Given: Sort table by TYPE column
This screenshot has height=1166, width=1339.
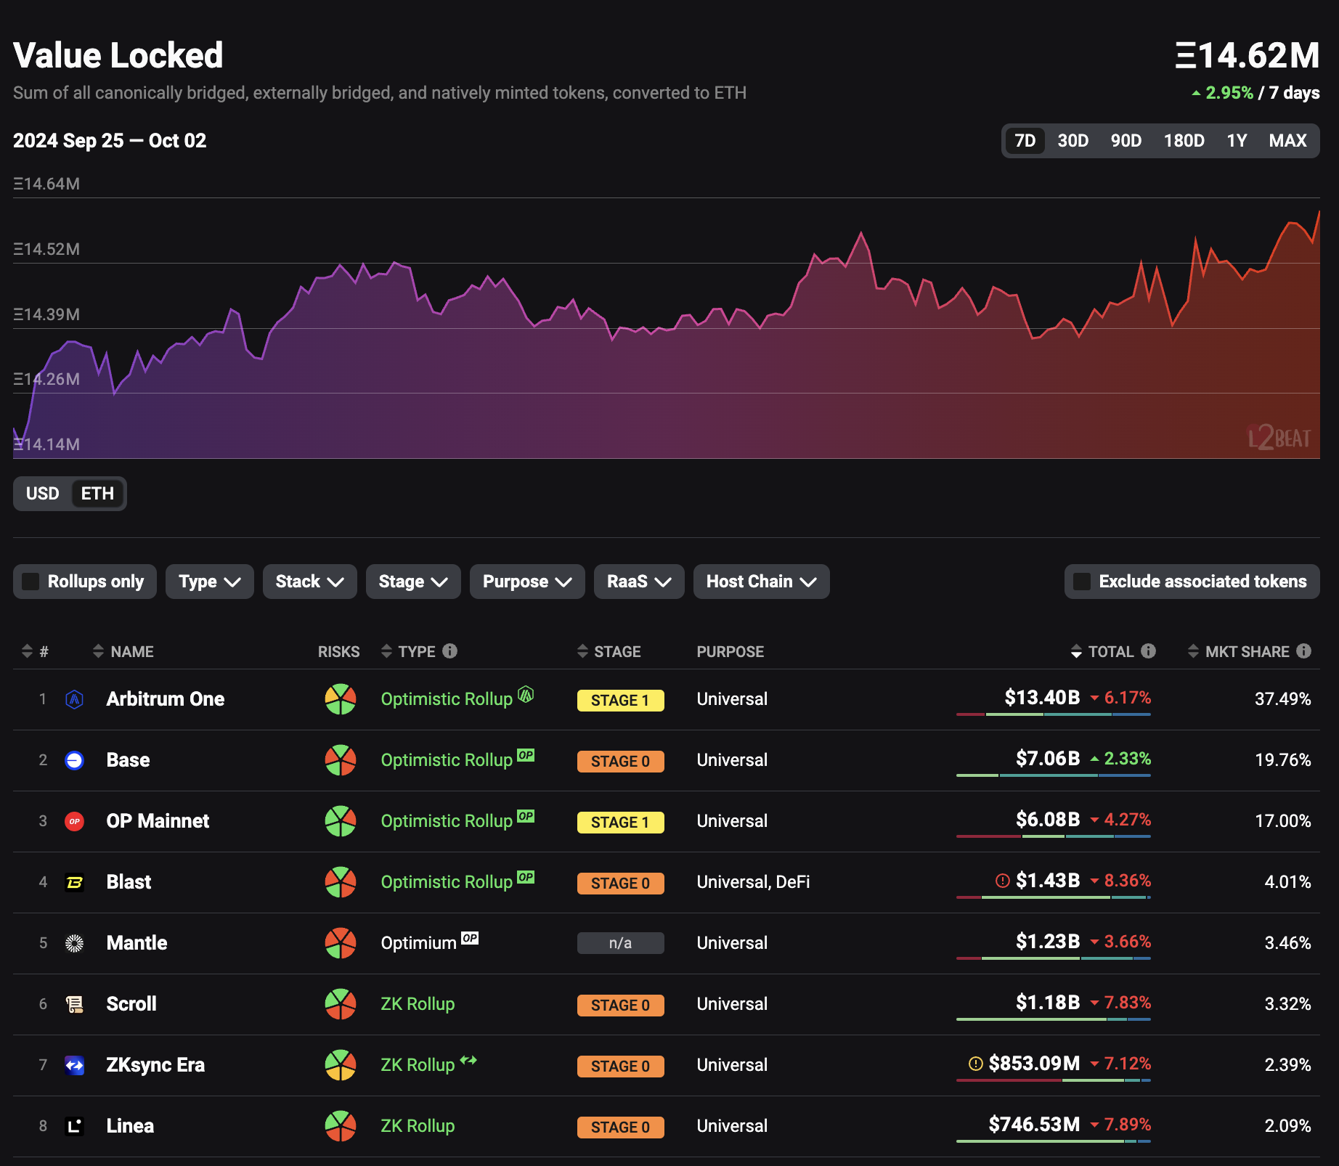Looking at the screenshot, I should [408, 651].
